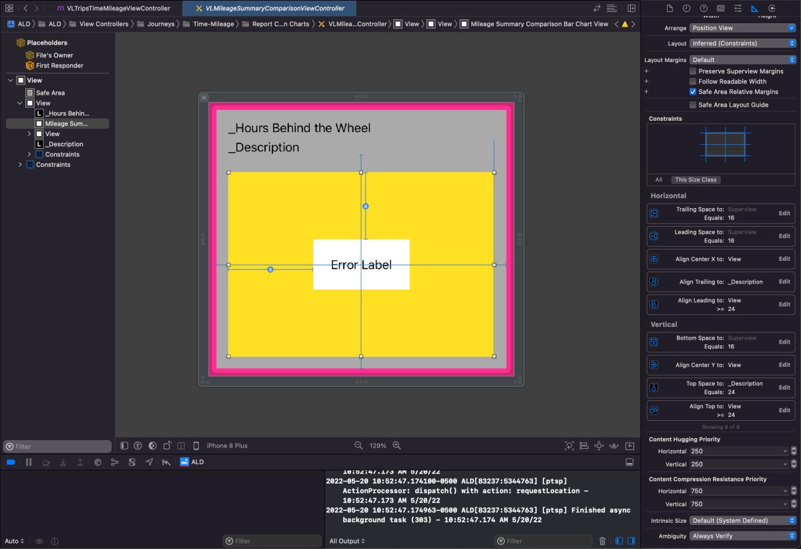The image size is (801, 549).
Task: Enable Preserve Superview Margins
Action: 693,71
